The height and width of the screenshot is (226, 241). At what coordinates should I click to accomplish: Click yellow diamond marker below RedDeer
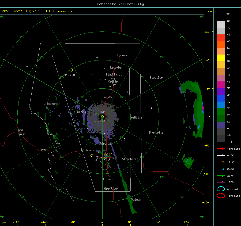[110, 87]
